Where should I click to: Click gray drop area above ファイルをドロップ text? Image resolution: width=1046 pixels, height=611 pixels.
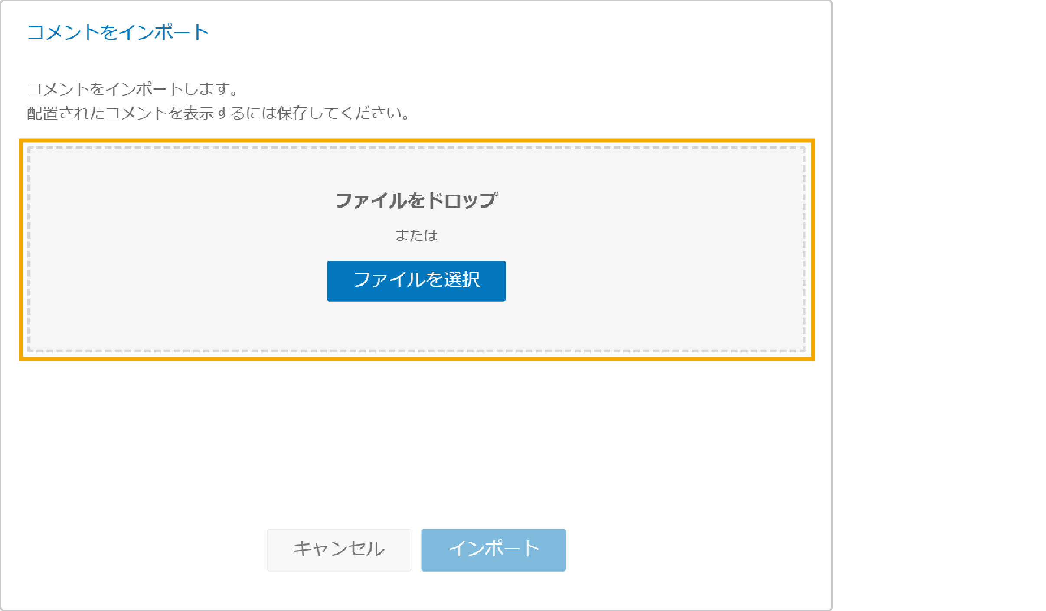(x=416, y=169)
